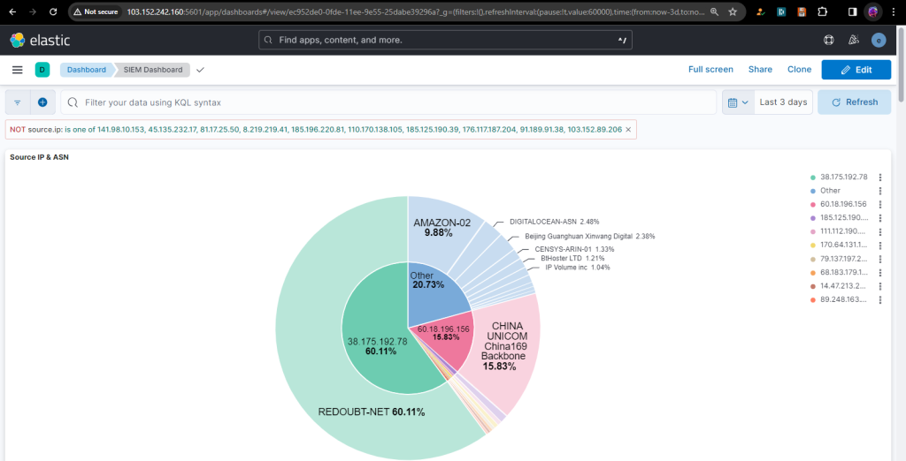
Task: Click the AMAZON-02 9.88% pie slice
Action: [x=441, y=228]
